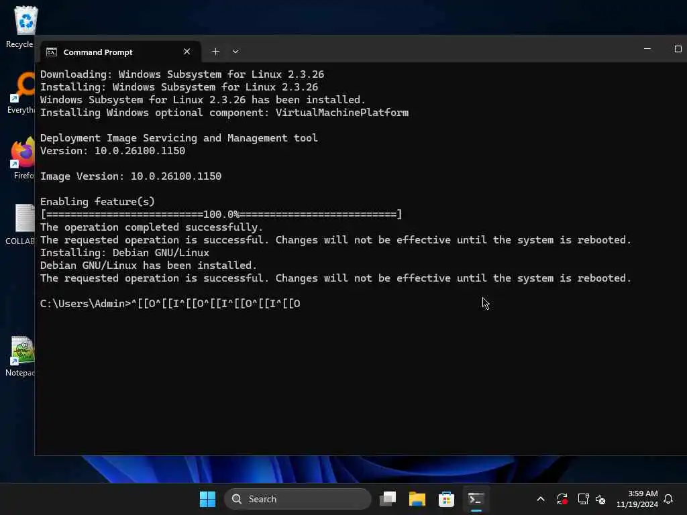
Task: Minimize the Command Prompt window
Action: (x=647, y=49)
